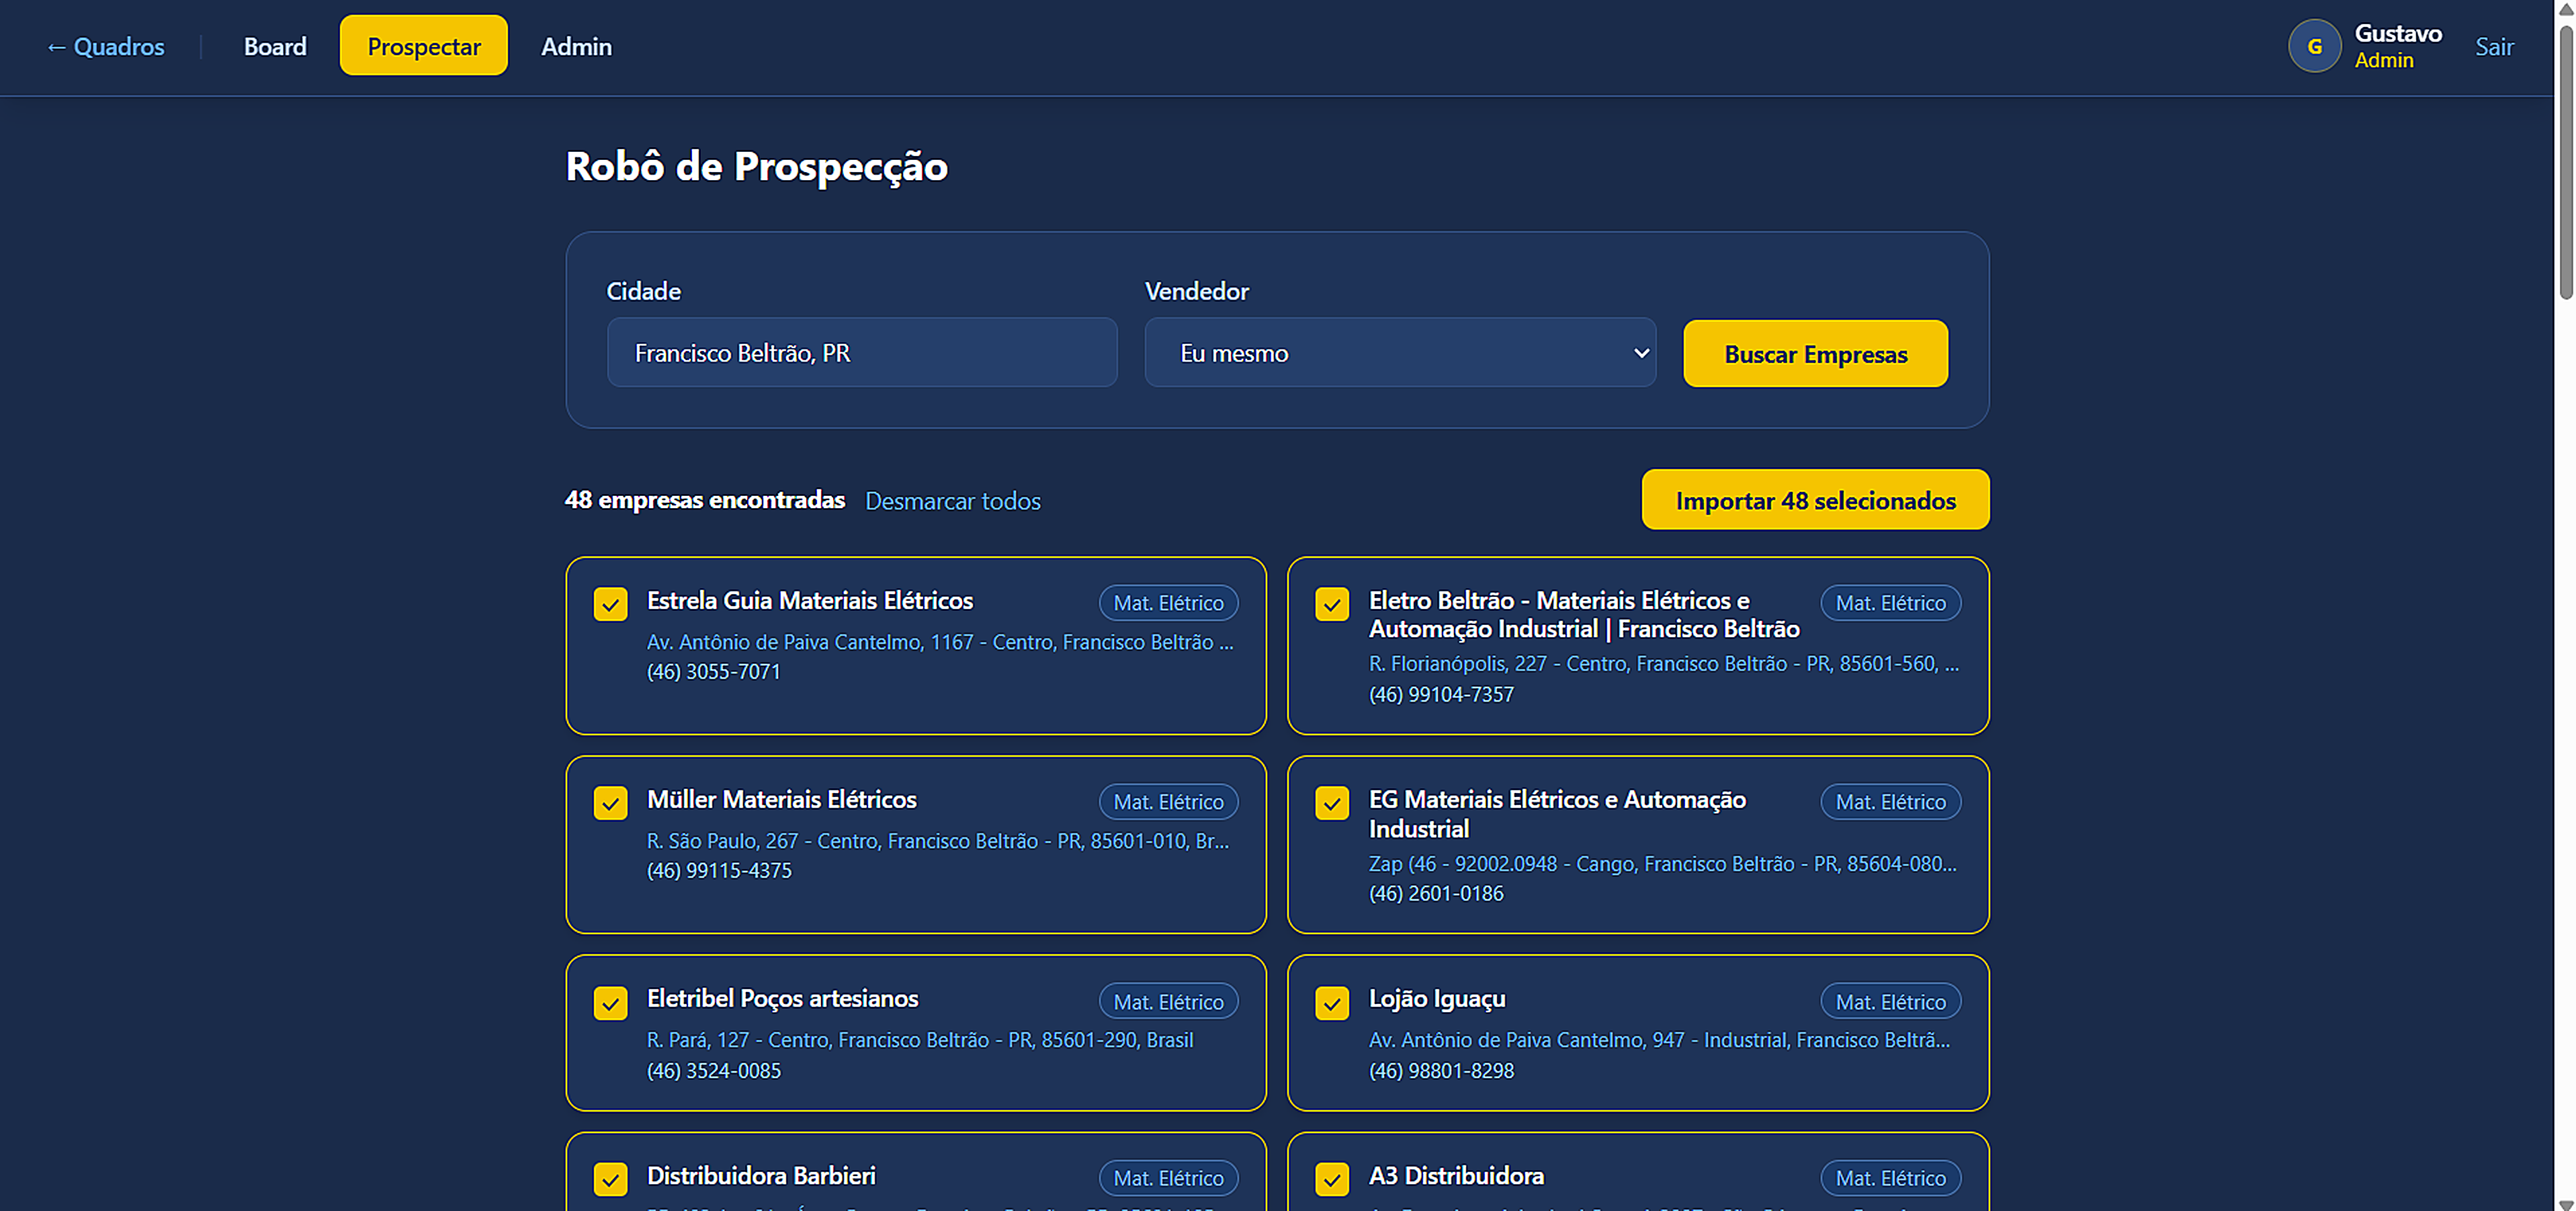Click the scrollbar down arrow
The width and height of the screenshot is (2576, 1211).
click(2565, 1204)
